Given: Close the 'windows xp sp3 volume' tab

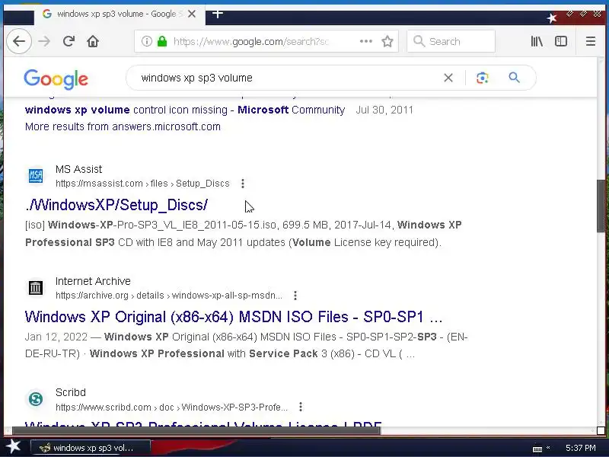Looking at the screenshot, I should click(192, 14).
